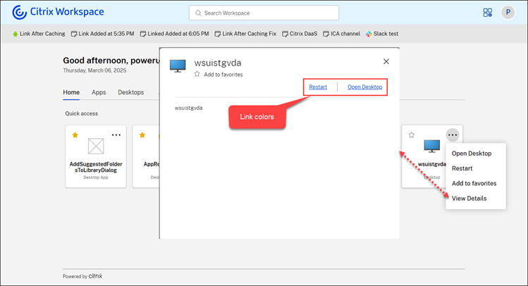Click the wsuistgvda tile monitor icon
The height and width of the screenshot is (286, 528).
pos(432,146)
